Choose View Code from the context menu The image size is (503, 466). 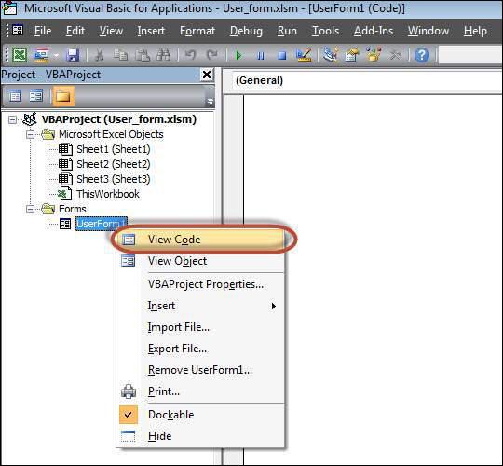point(200,240)
